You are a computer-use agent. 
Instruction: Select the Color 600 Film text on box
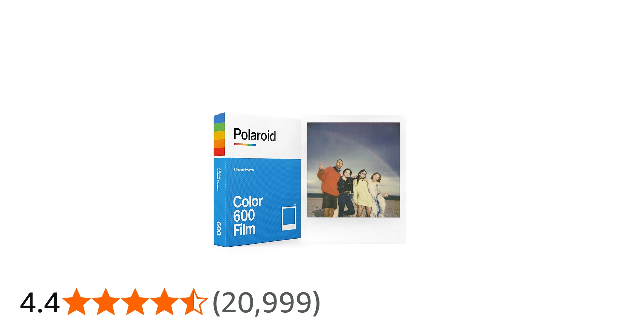click(x=247, y=215)
